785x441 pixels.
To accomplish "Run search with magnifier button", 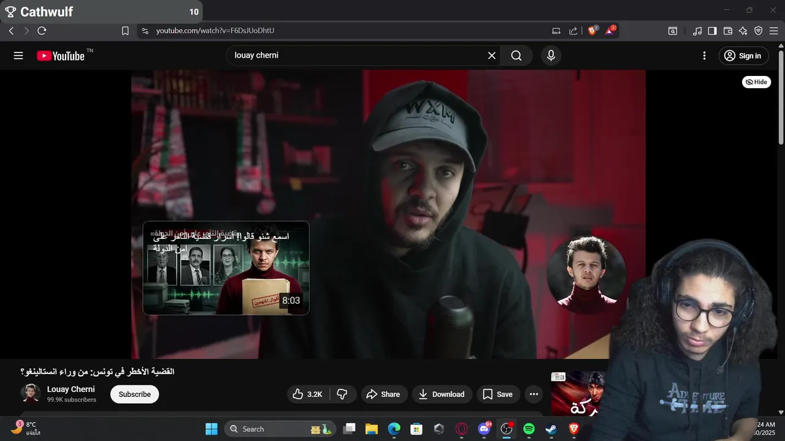I will pos(516,56).
